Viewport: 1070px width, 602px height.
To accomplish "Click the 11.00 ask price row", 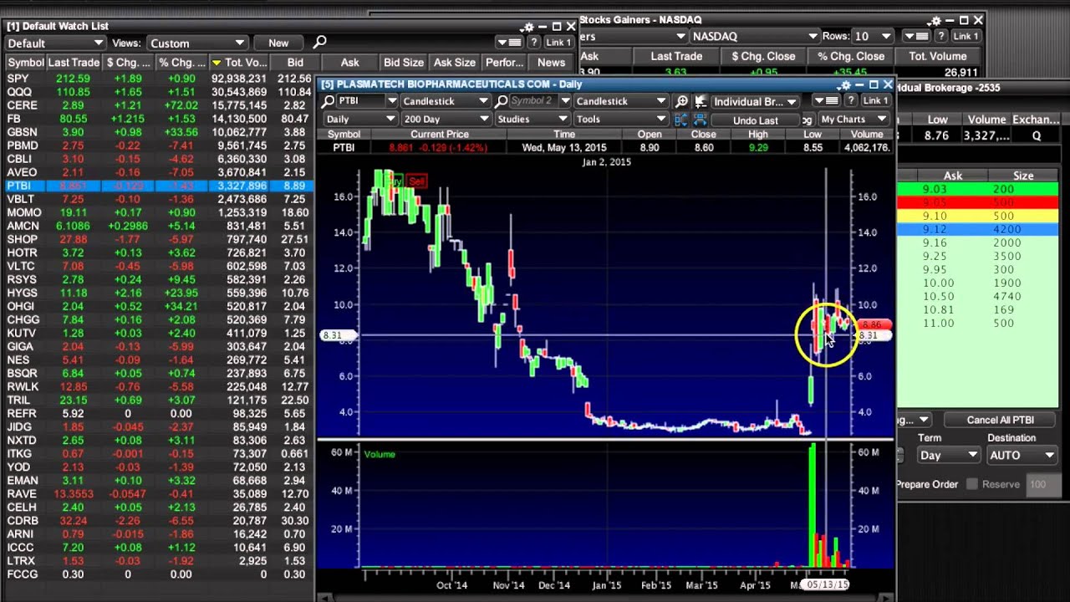I will pyautogui.click(x=977, y=323).
